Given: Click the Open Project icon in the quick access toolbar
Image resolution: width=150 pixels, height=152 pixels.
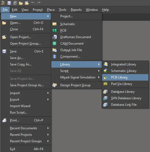Looking at the screenshot, I should [27, 3].
